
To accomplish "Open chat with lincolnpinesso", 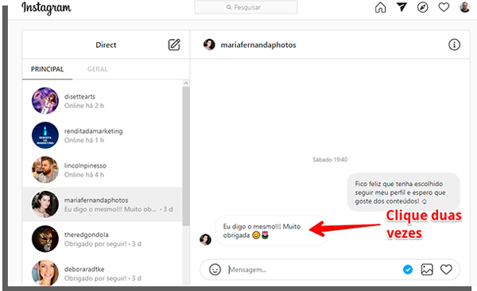I will (103, 170).
